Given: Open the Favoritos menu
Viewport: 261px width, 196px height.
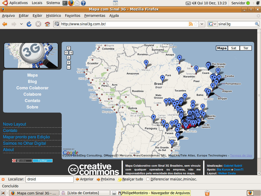Looking at the screenshot, I should click(x=73, y=16).
